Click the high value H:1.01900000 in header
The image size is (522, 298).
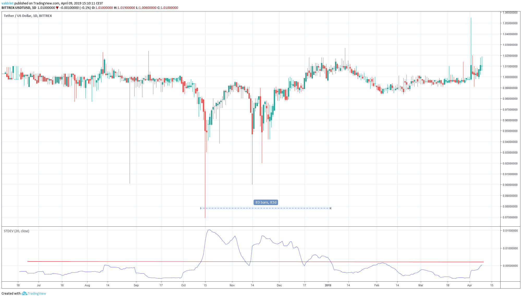coord(124,8)
